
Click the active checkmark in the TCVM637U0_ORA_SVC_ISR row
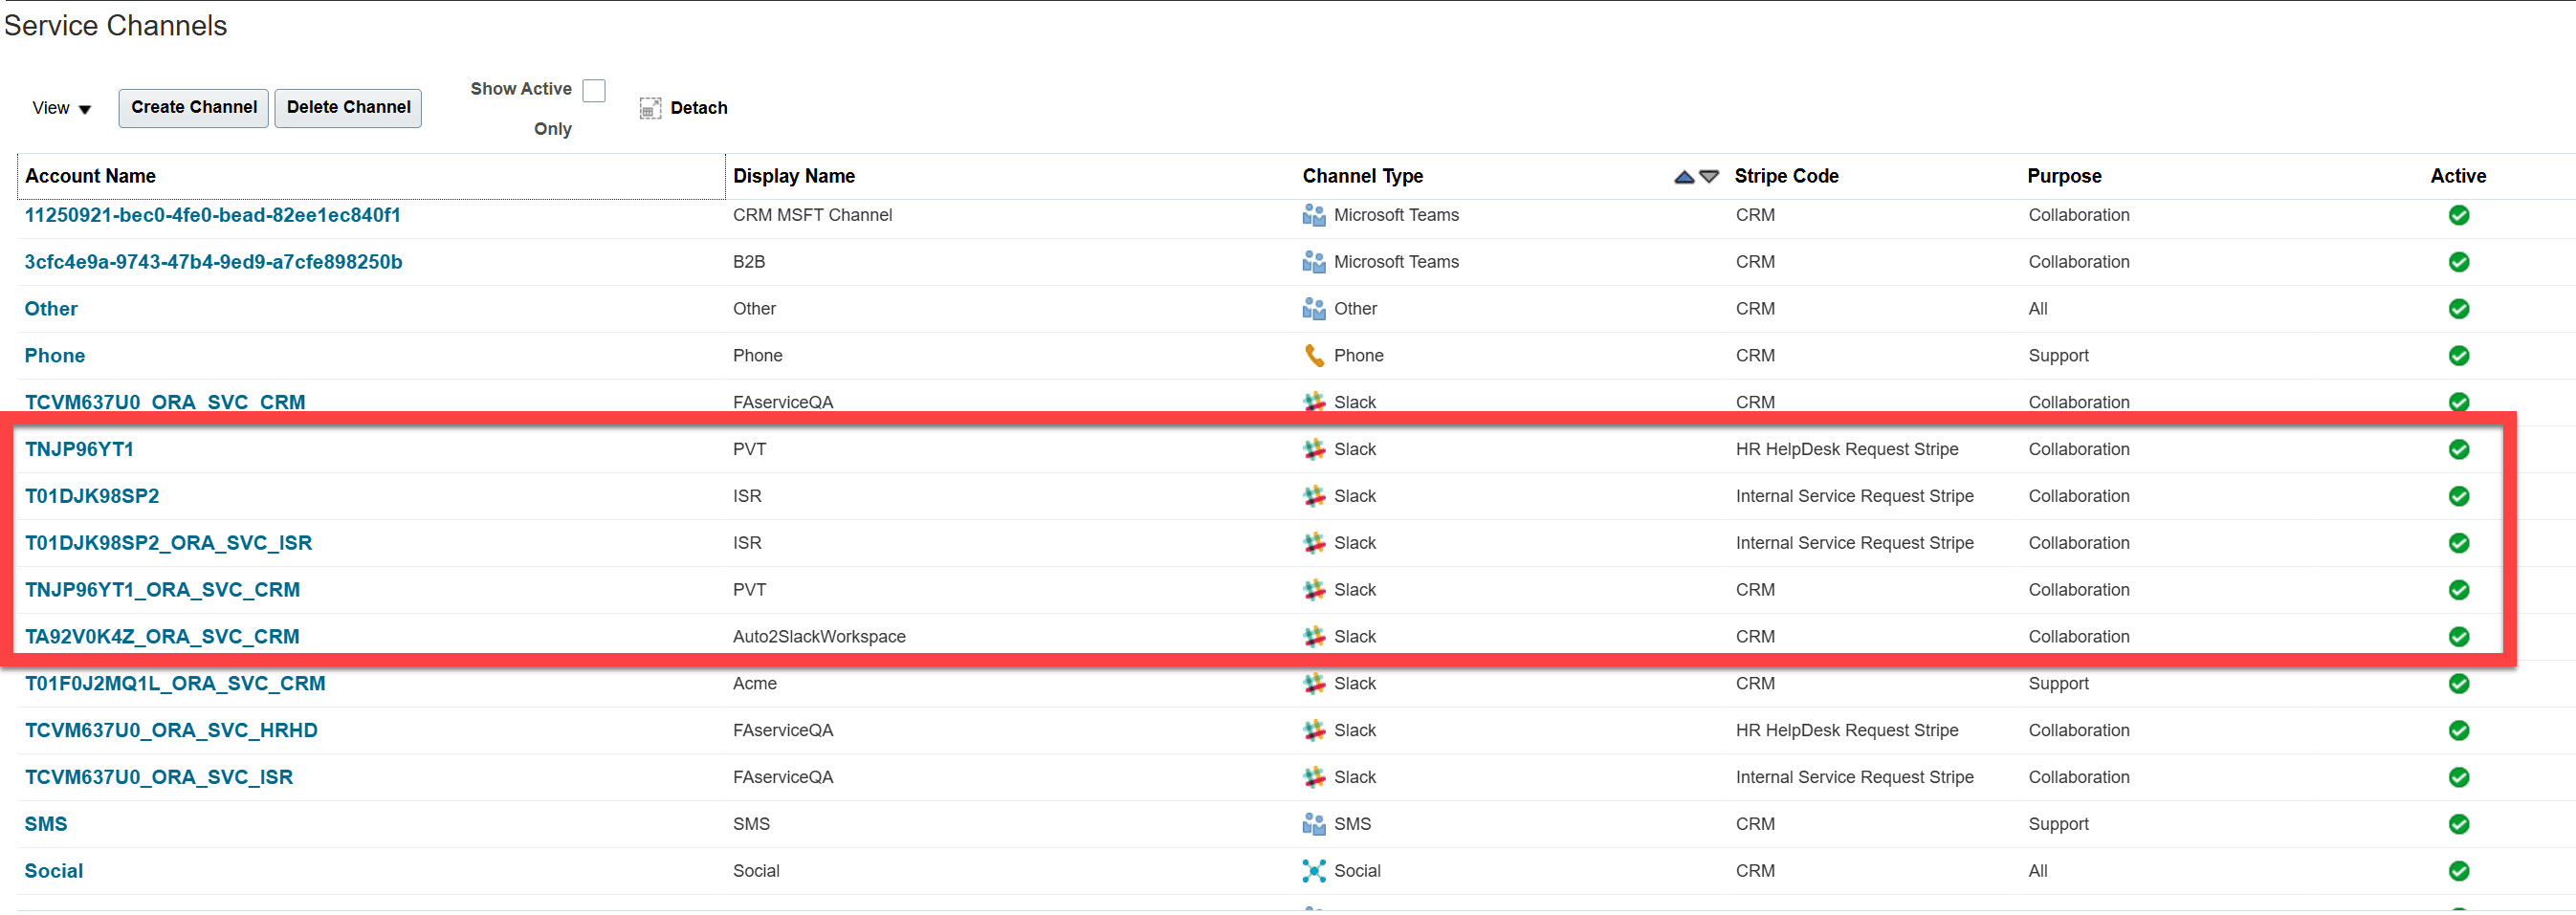click(x=2459, y=778)
